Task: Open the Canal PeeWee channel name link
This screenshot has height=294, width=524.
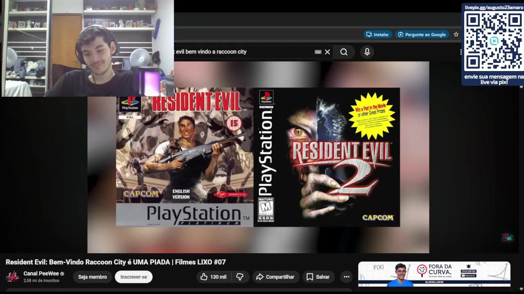Action: 41,274
